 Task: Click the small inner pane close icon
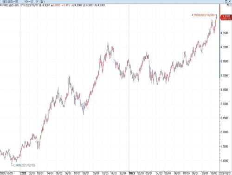(230, 5)
